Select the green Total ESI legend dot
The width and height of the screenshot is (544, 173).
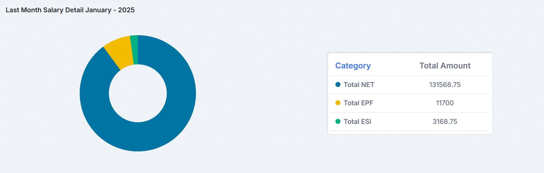coord(338,122)
